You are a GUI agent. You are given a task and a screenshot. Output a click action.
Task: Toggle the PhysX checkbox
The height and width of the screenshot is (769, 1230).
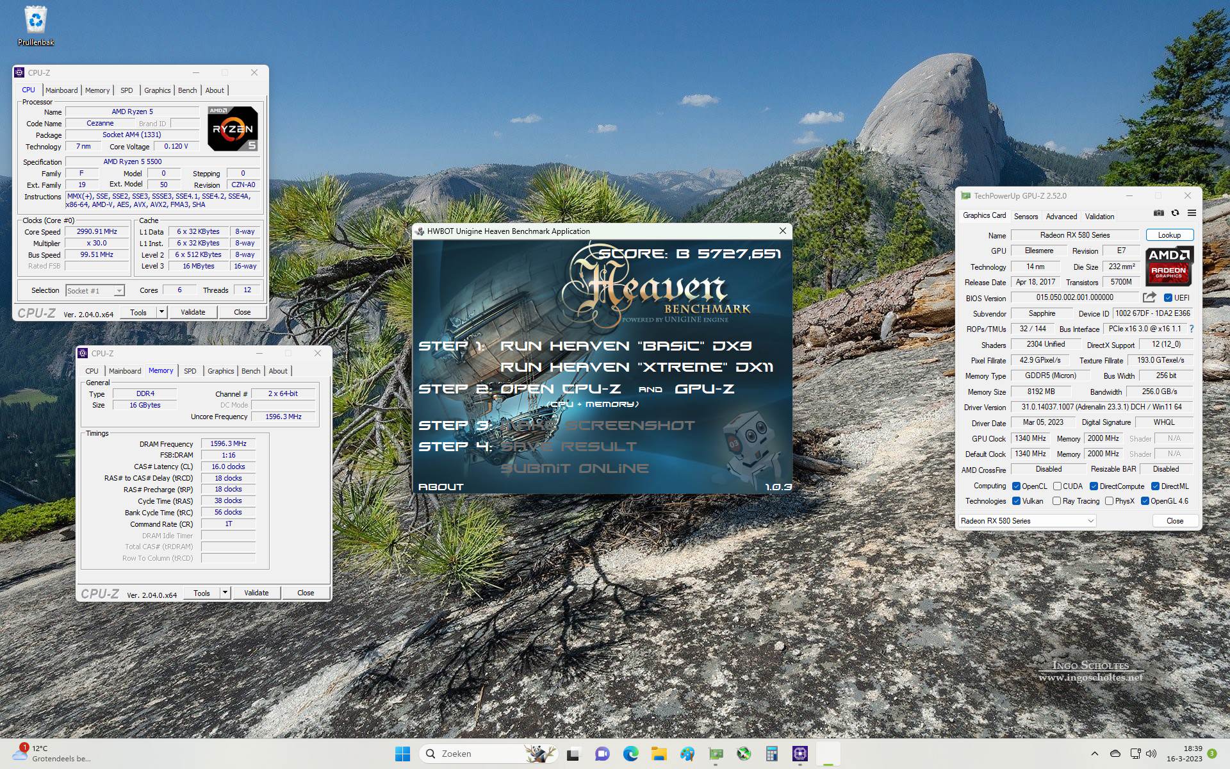(x=1109, y=500)
